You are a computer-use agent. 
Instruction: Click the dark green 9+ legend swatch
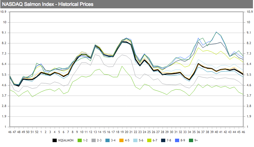coord(191,140)
